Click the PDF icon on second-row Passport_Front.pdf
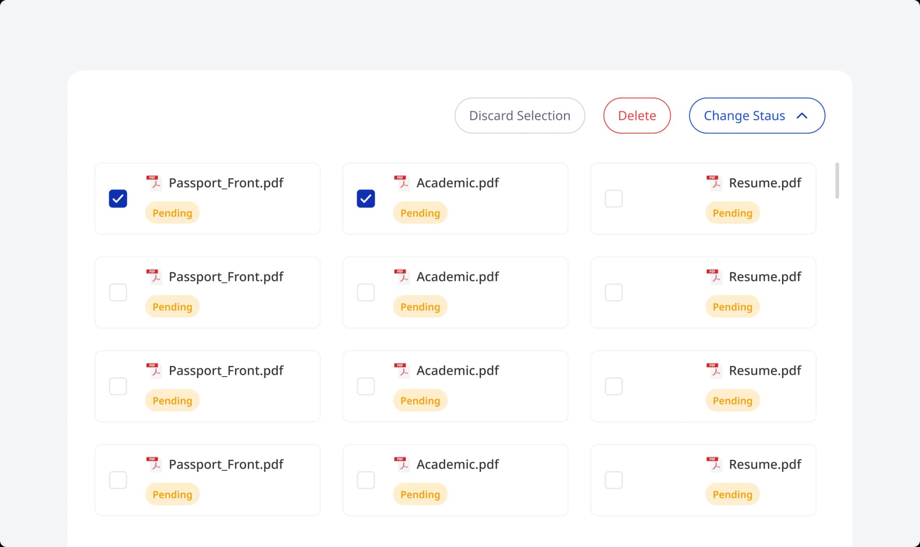Screen dimensions: 920x547 [155, 276]
